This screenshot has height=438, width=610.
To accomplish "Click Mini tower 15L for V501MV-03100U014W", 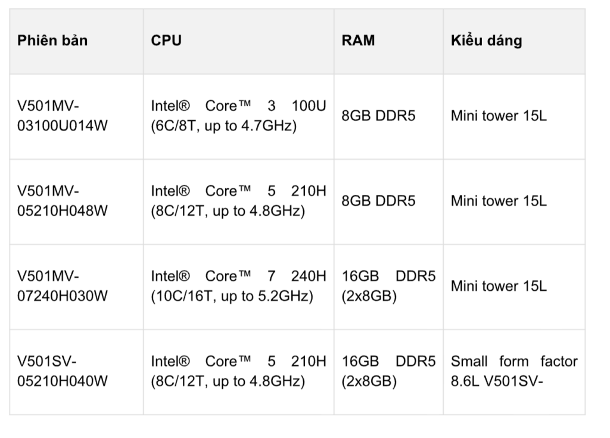I will (498, 116).
